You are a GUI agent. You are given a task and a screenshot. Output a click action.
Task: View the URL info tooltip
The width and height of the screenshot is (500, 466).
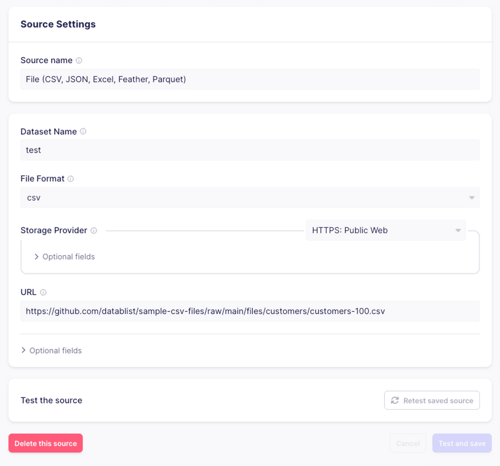coord(43,292)
